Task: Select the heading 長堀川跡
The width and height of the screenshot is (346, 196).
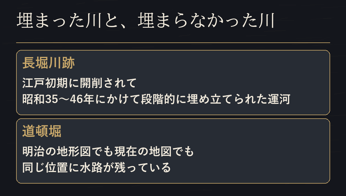Action: pos(49,63)
